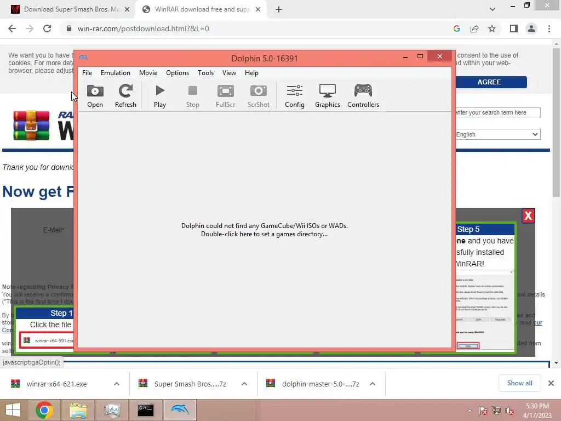This screenshot has width=561, height=421.
Task: Click the set games directory message
Action: coord(265,230)
